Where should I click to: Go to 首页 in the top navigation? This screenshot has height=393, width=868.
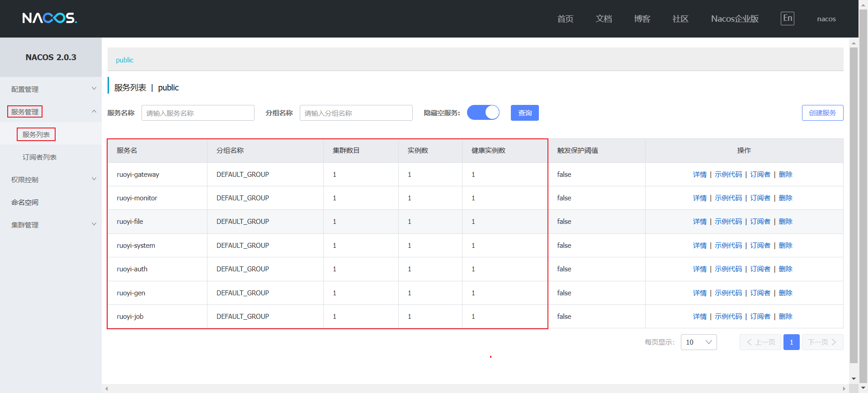565,19
